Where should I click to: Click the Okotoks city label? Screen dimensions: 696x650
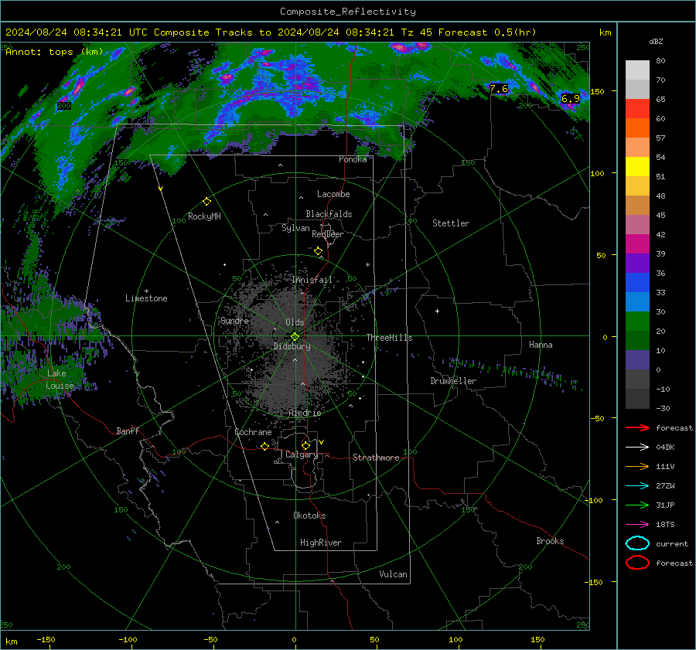[309, 516]
